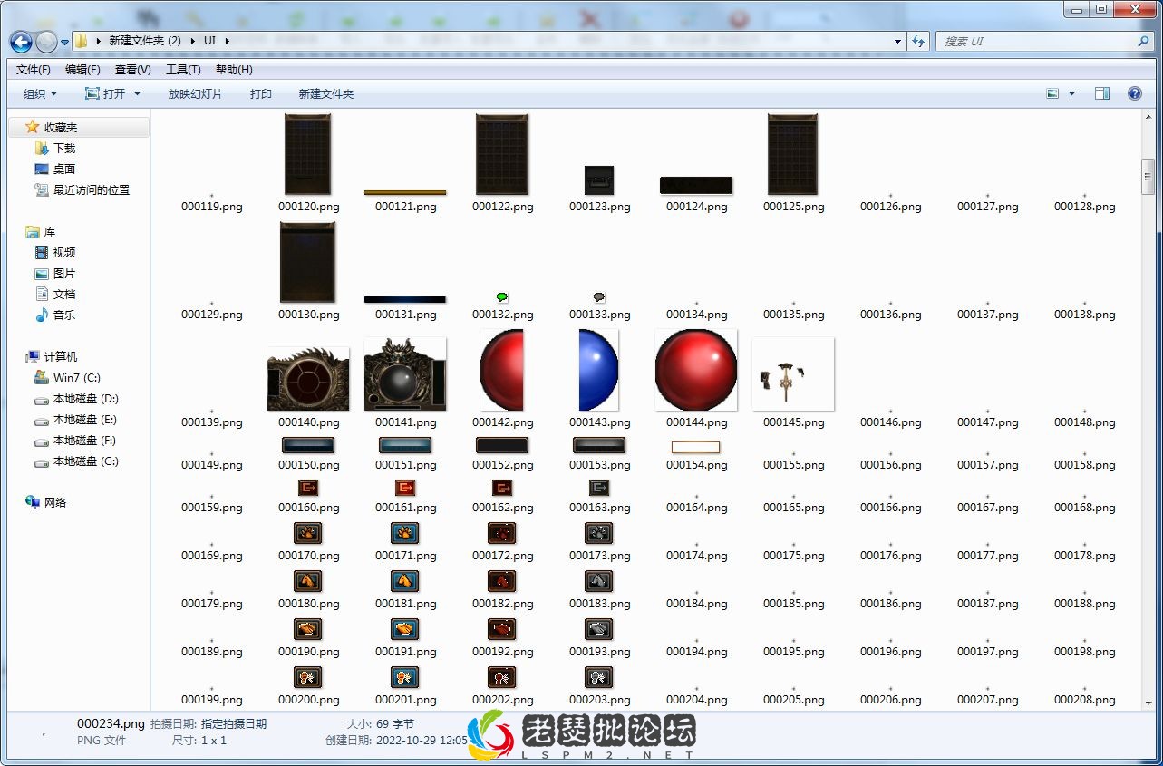This screenshot has height=766, width=1163.
Task: Expand path arrow after UI
Action: click(x=227, y=41)
